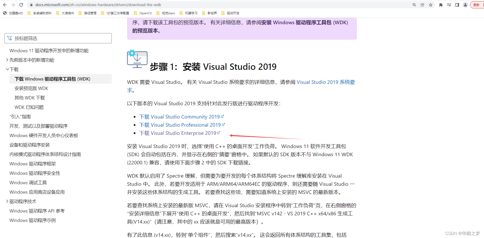Open Windows 硬件开发人员中心仪表板

44,136
